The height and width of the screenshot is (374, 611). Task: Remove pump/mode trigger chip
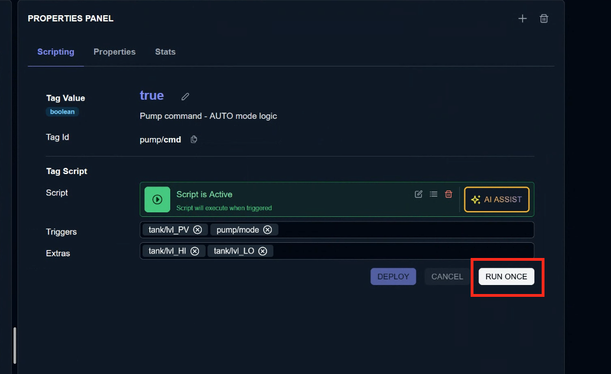[x=268, y=230]
